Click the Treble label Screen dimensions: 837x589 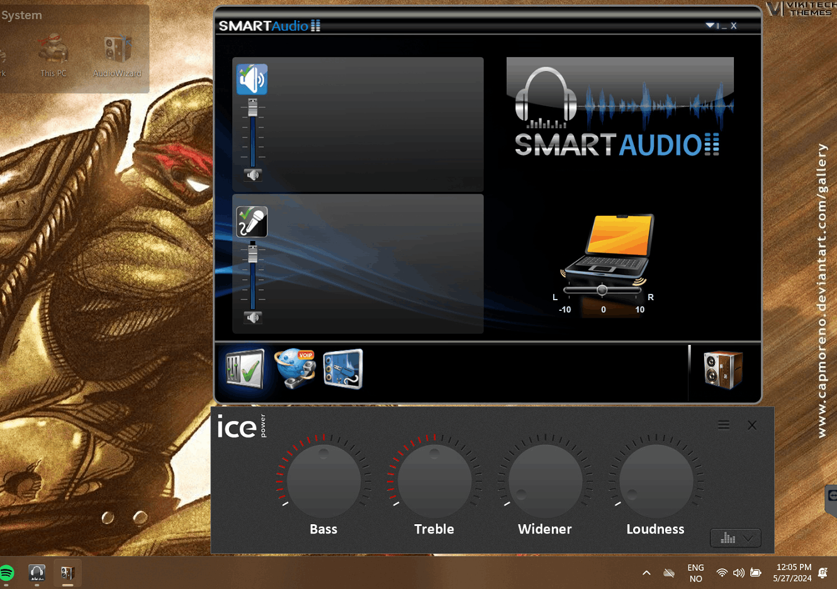tap(434, 529)
